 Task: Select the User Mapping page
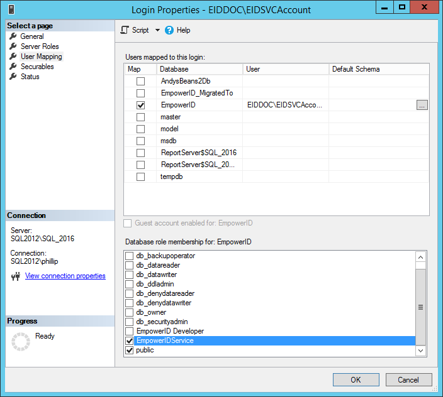[x=42, y=57]
